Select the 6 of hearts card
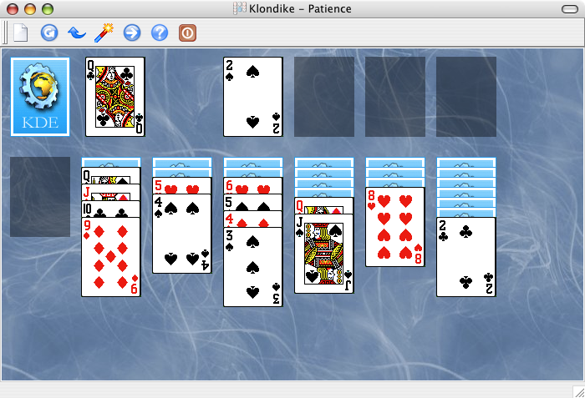The height and width of the screenshot is (398, 585). (x=253, y=185)
